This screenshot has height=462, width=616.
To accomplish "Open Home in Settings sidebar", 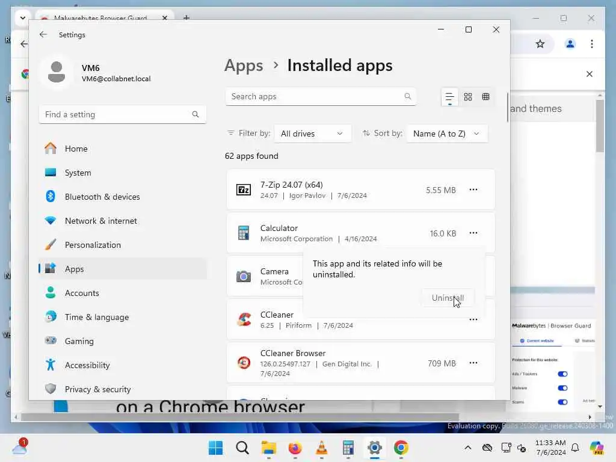I will (122, 149).
